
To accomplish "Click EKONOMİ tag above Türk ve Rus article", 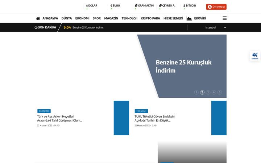I will point(44,111).
